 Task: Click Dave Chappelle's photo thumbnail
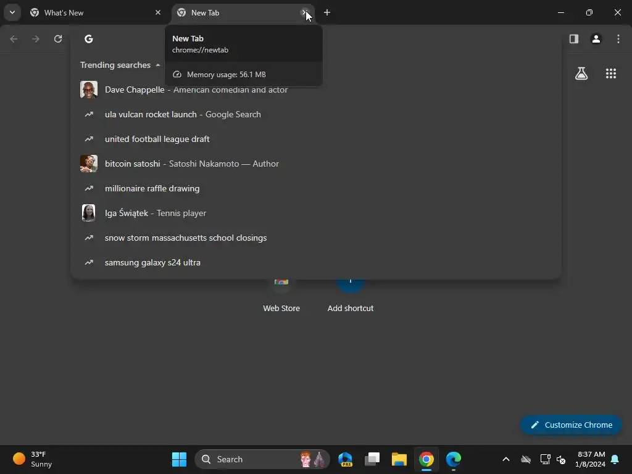[89, 89]
